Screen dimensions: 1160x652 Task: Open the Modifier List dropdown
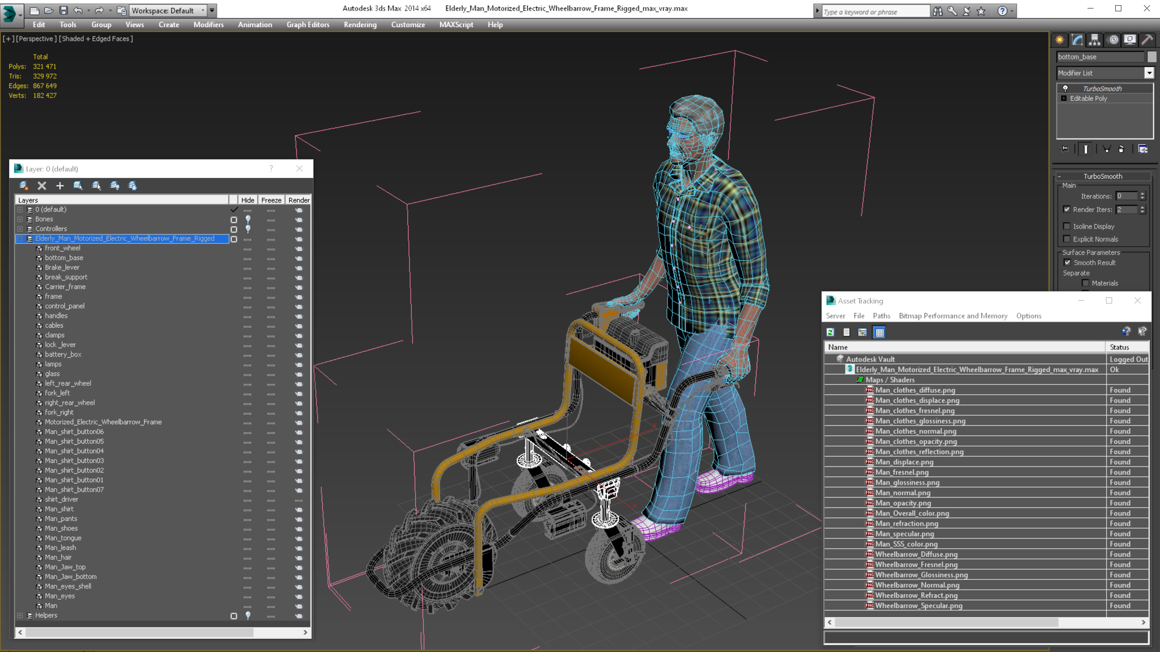[1149, 73]
